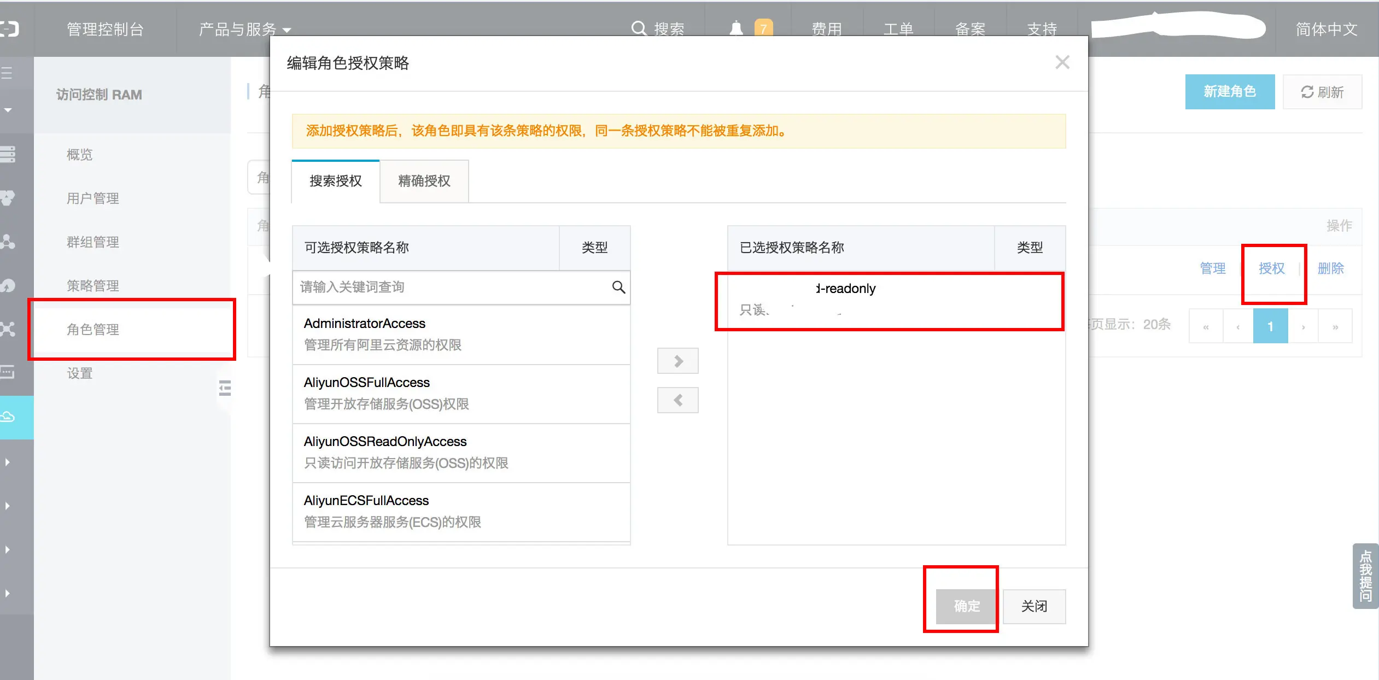
Task: Open the 简体中文 language selector
Action: point(1326,29)
